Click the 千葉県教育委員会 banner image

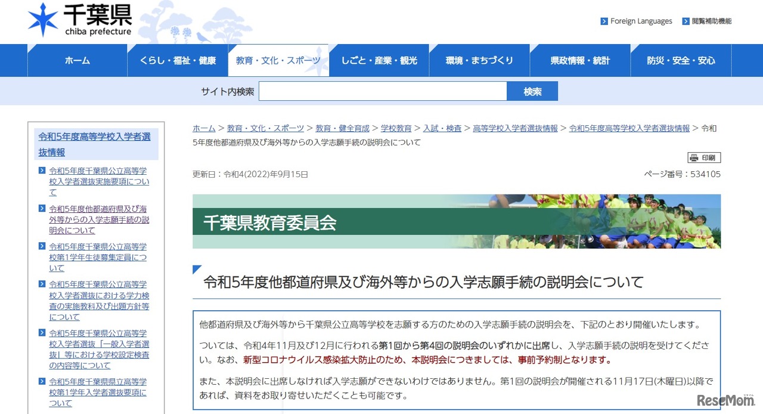[457, 221]
